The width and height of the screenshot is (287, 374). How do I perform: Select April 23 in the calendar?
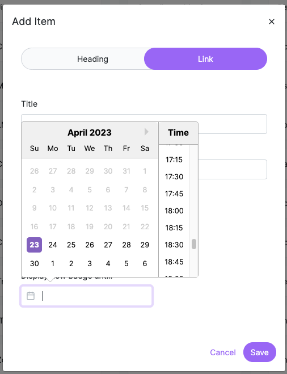coord(35,245)
